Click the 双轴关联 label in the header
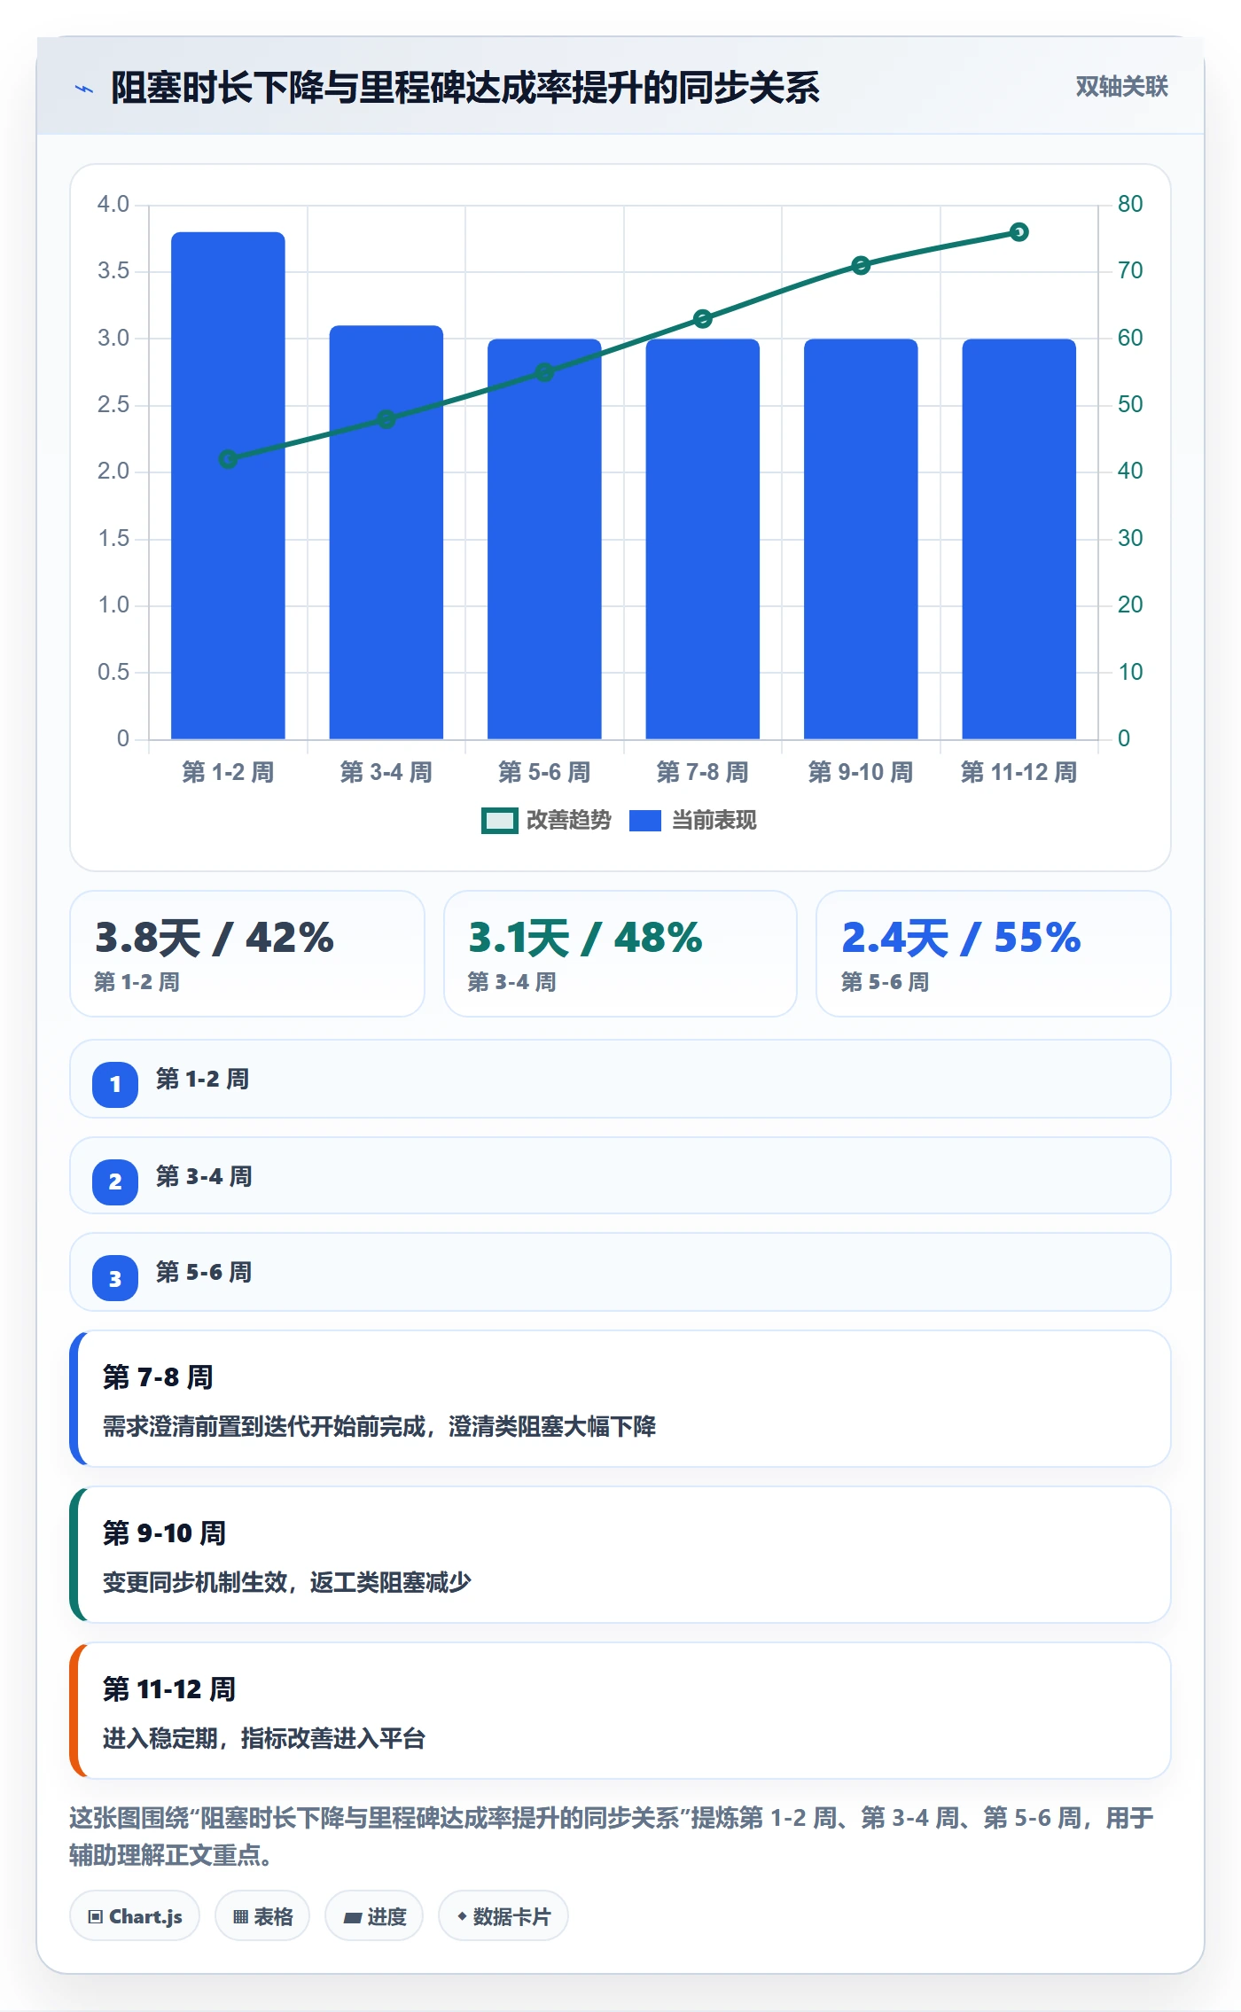Image resolution: width=1241 pixels, height=2012 pixels. click(1121, 87)
